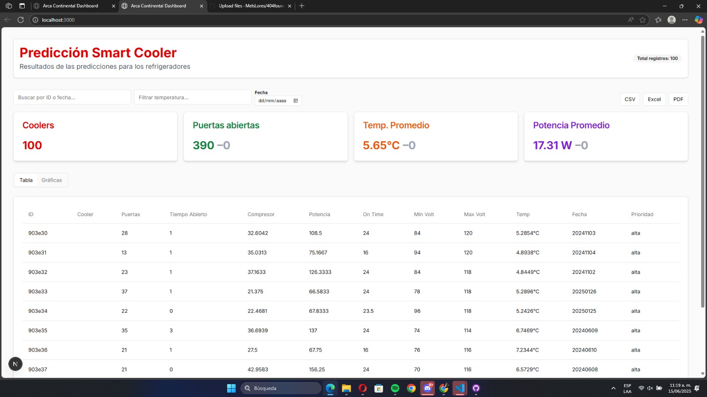Screen dimensions: 707x397
Task: Close the Upload files GitHub tab
Action: tap(289, 6)
